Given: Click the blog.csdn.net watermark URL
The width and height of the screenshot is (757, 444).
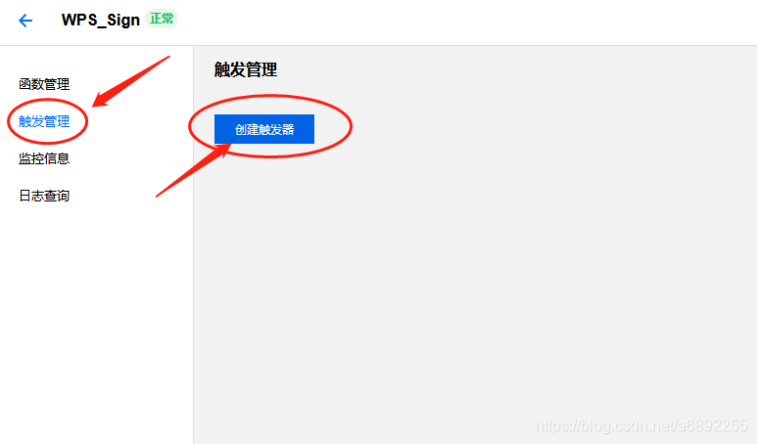Looking at the screenshot, I should [x=641, y=425].
